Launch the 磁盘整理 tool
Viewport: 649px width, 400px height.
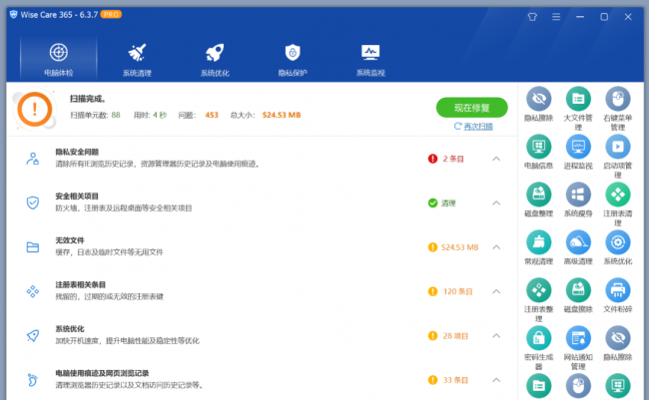538,200
